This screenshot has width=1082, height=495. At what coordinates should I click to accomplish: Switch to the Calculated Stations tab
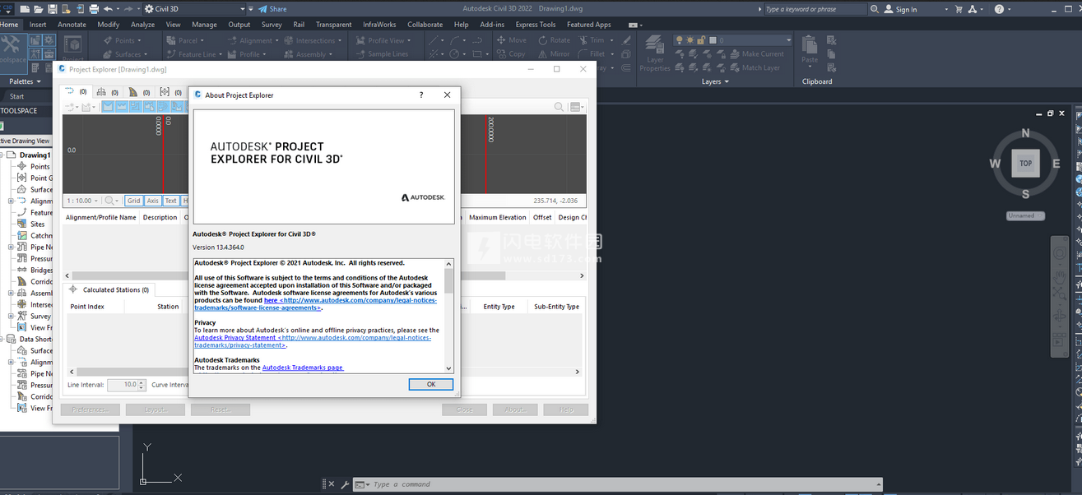pos(115,289)
